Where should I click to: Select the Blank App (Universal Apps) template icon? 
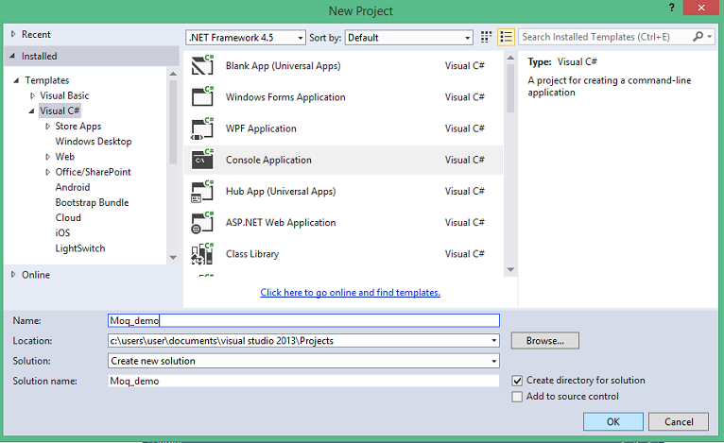tap(202, 65)
